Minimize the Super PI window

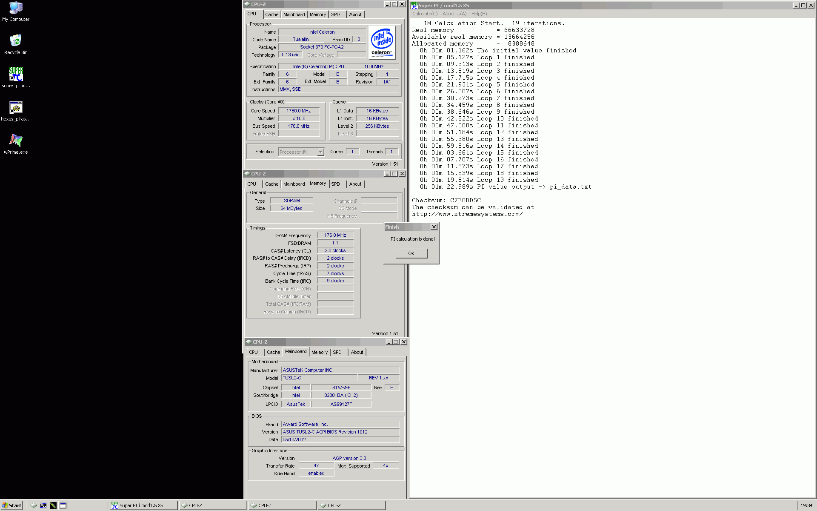coord(796,6)
